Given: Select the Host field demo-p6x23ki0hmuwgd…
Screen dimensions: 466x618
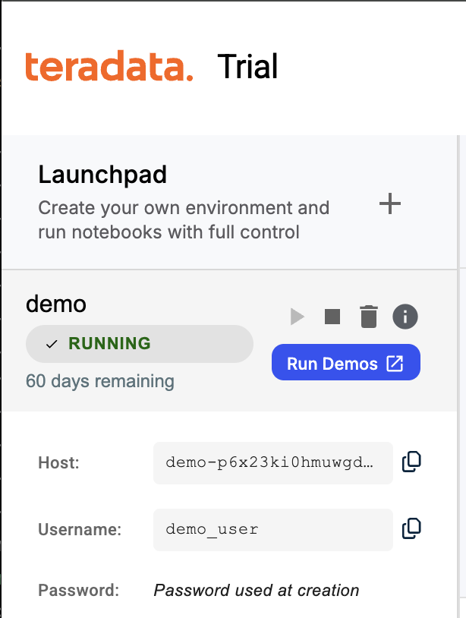Looking at the screenshot, I should click(x=273, y=462).
